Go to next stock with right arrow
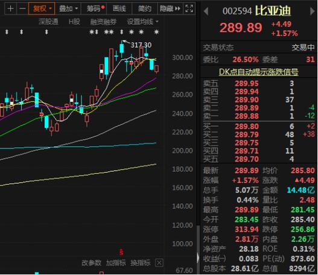318x275 pixels. [313, 11]
